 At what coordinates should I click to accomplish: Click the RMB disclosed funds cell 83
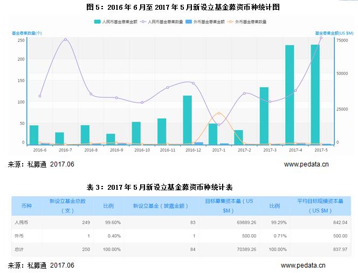193,222
